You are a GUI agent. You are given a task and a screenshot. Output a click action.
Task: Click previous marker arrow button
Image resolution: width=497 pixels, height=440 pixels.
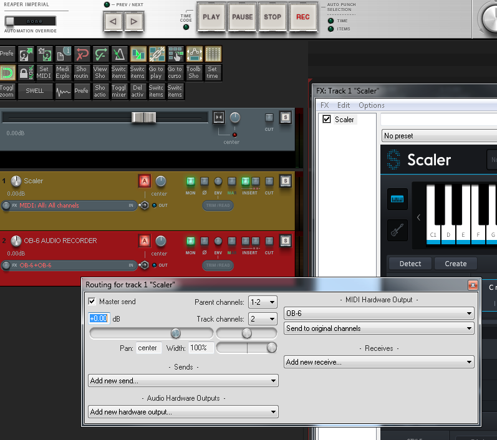tap(113, 22)
